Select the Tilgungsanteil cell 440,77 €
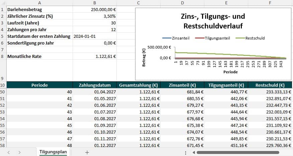The height and width of the screenshot is (156, 293). 226,92
